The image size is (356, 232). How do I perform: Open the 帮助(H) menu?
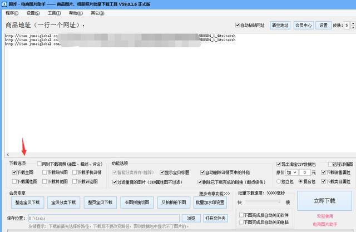pyautogui.click(x=75, y=13)
